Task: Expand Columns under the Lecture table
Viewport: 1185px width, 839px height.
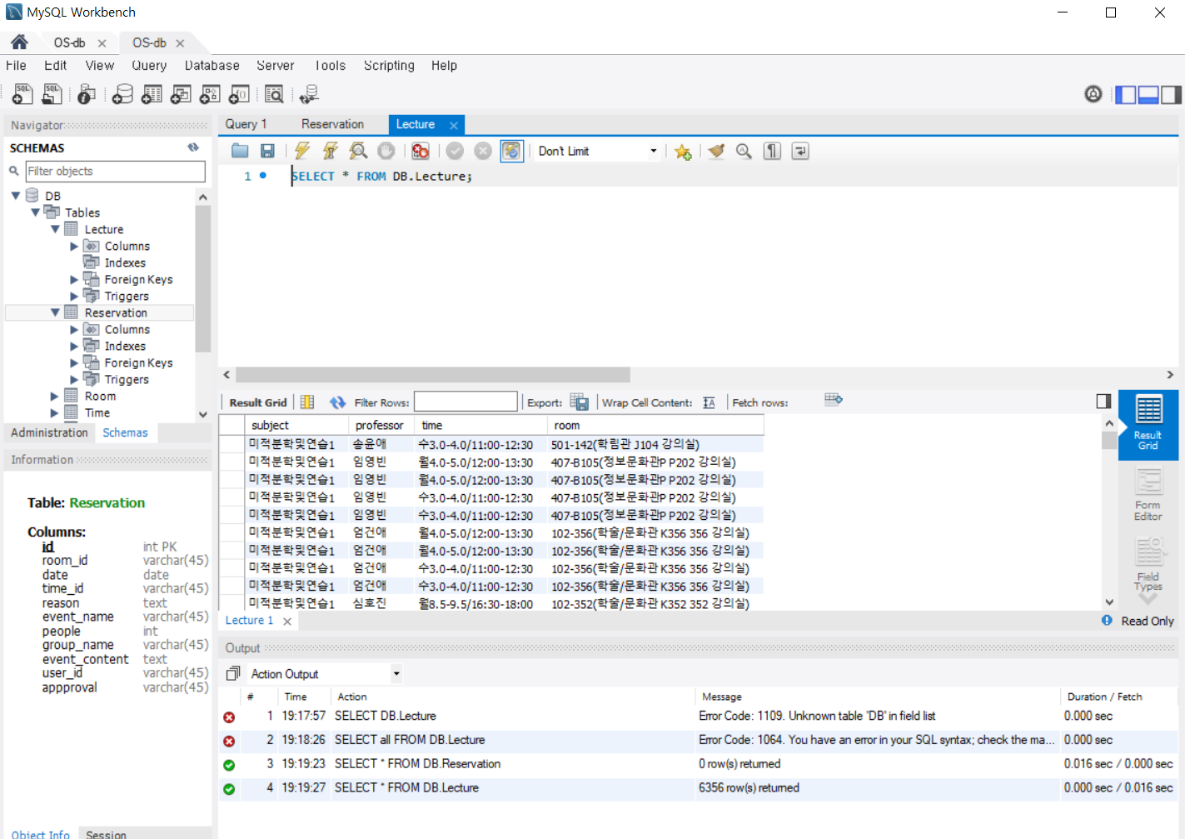Action: [x=74, y=246]
